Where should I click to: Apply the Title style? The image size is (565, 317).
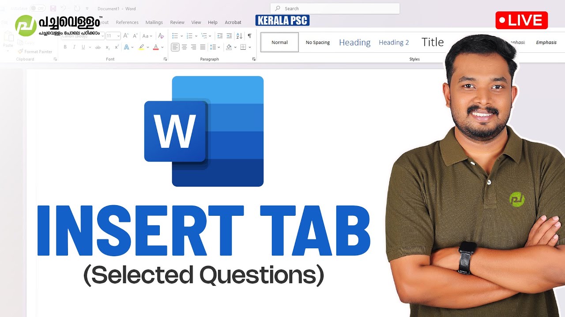pos(432,42)
